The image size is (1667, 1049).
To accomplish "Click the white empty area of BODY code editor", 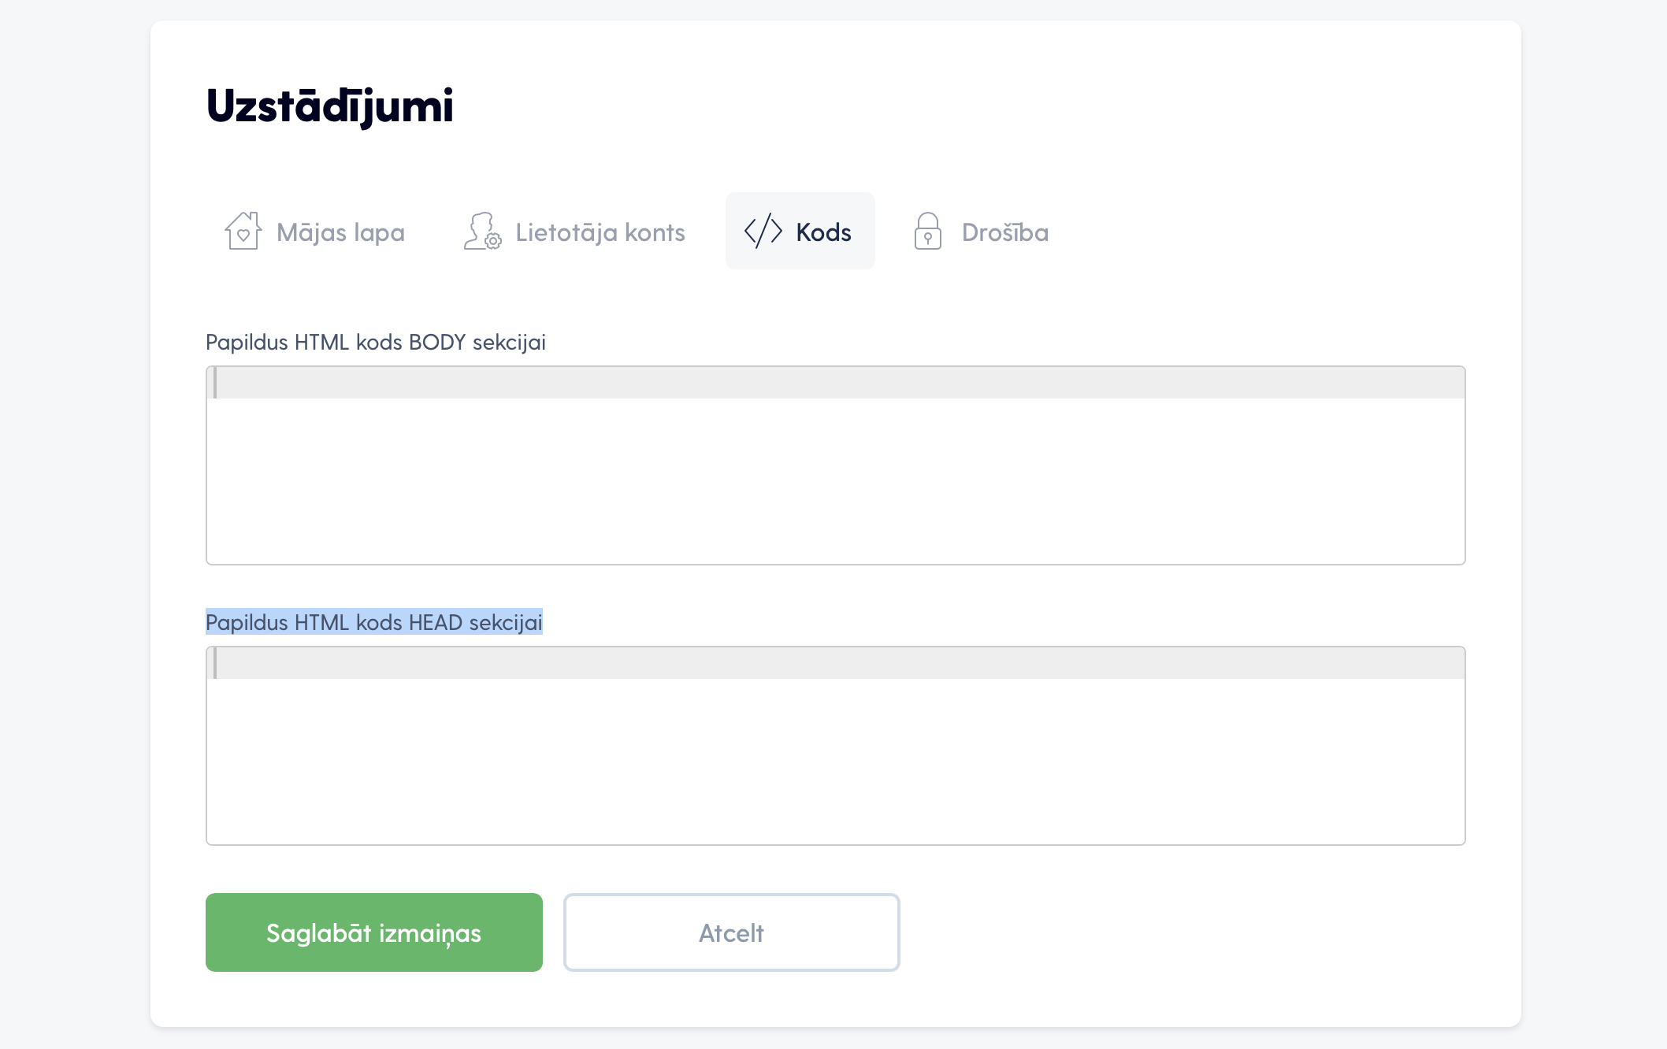I will tap(836, 480).
